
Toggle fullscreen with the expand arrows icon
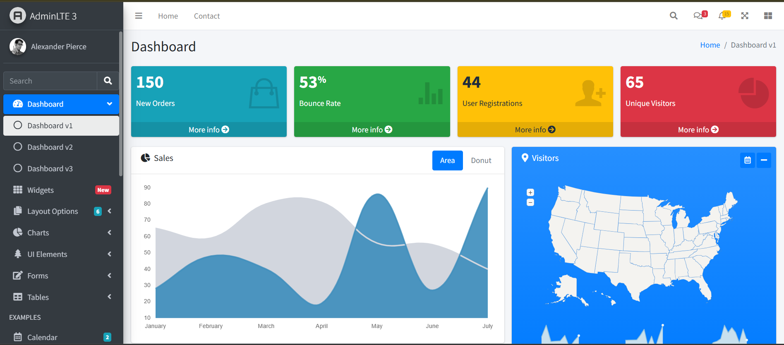pyautogui.click(x=745, y=16)
